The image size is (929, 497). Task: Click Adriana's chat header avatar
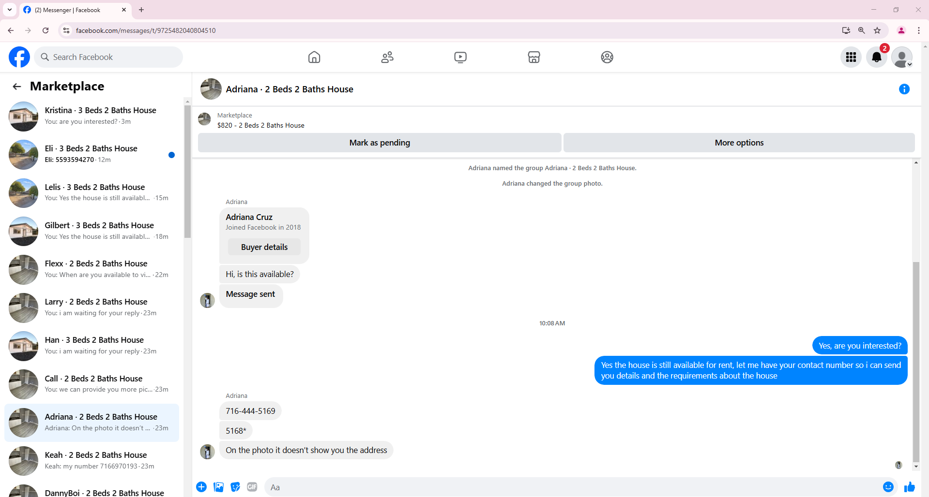(211, 89)
